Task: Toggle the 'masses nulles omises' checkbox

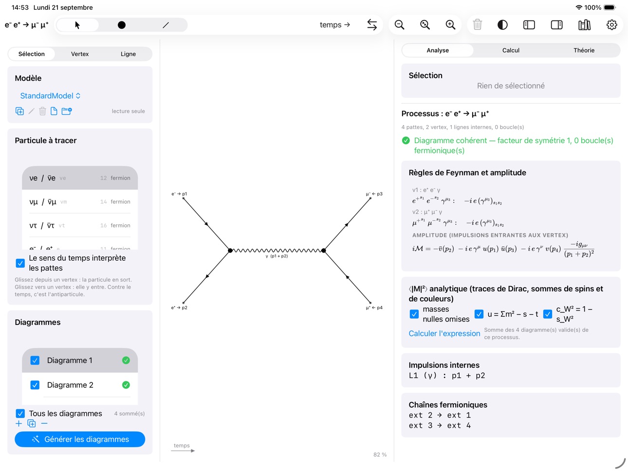Action: 414,314
